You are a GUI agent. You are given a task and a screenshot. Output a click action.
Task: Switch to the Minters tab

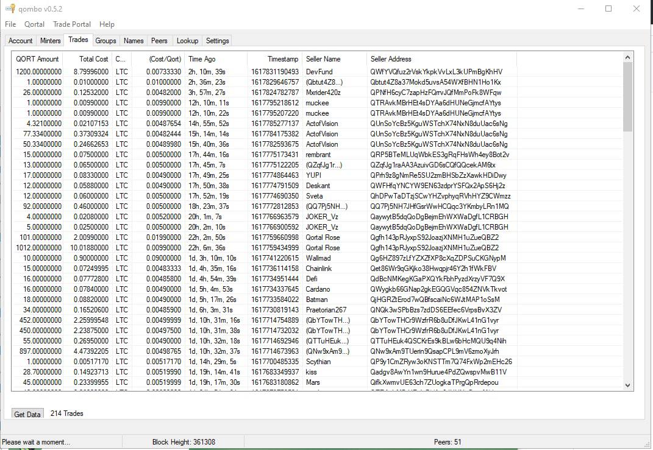click(51, 41)
